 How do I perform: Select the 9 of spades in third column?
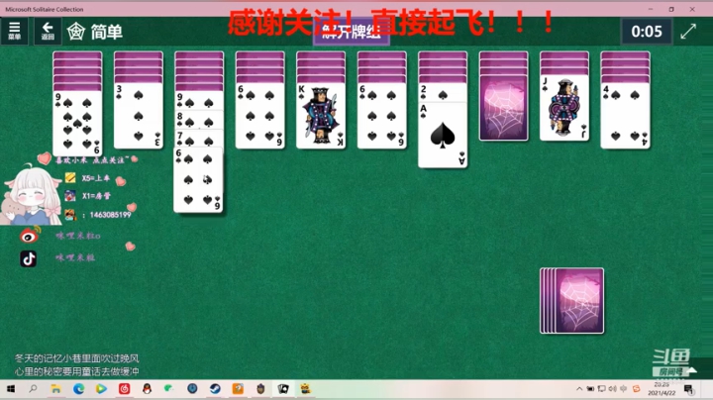(199, 100)
